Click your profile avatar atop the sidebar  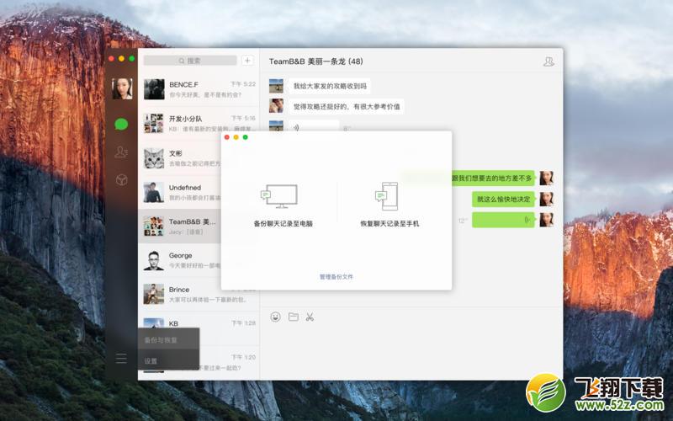point(122,88)
